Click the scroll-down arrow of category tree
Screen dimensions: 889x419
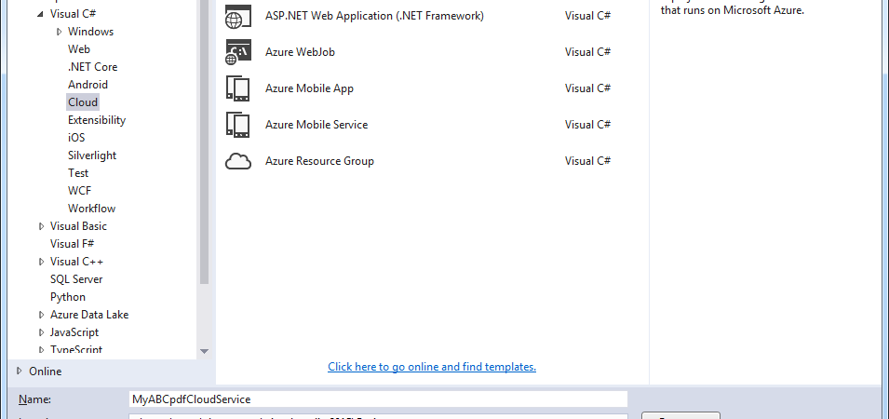click(205, 352)
